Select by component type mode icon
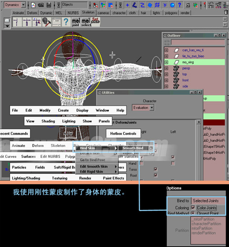The height and width of the screenshot is (247, 229). [111, 5]
